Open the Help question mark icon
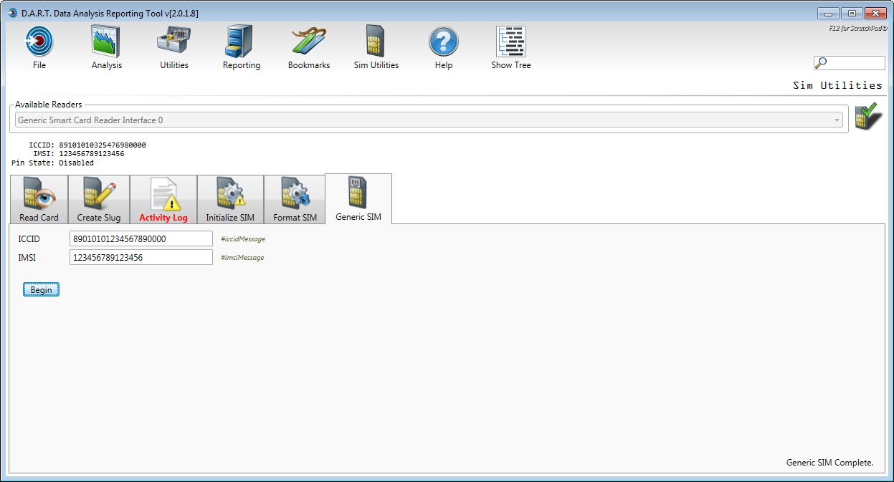 pyautogui.click(x=444, y=41)
